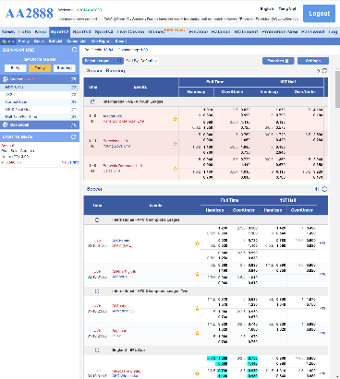
Task: Click the Settings button above the table
Action: click(x=313, y=61)
